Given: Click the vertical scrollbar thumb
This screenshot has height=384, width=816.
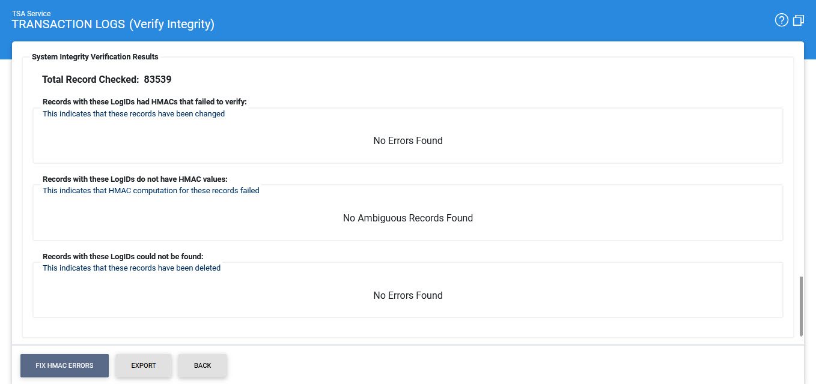Looking at the screenshot, I should point(801,306).
